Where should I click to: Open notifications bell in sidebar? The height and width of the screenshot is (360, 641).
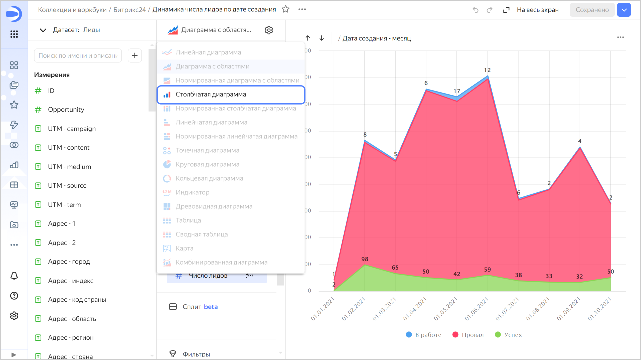click(14, 276)
